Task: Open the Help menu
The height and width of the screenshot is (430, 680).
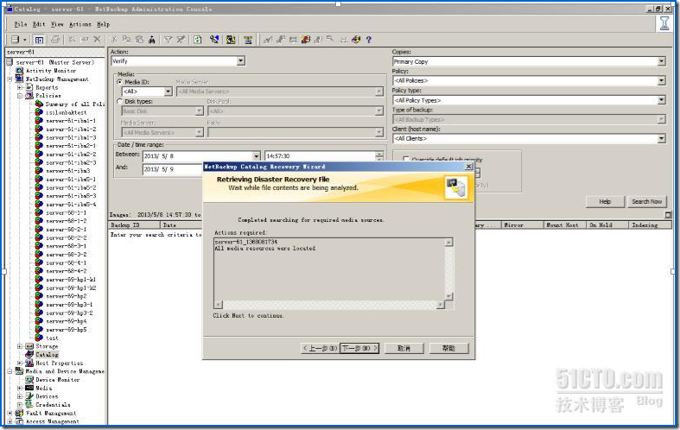Action: [103, 24]
